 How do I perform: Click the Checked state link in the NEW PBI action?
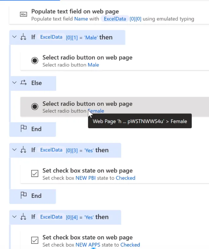(125, 178)
